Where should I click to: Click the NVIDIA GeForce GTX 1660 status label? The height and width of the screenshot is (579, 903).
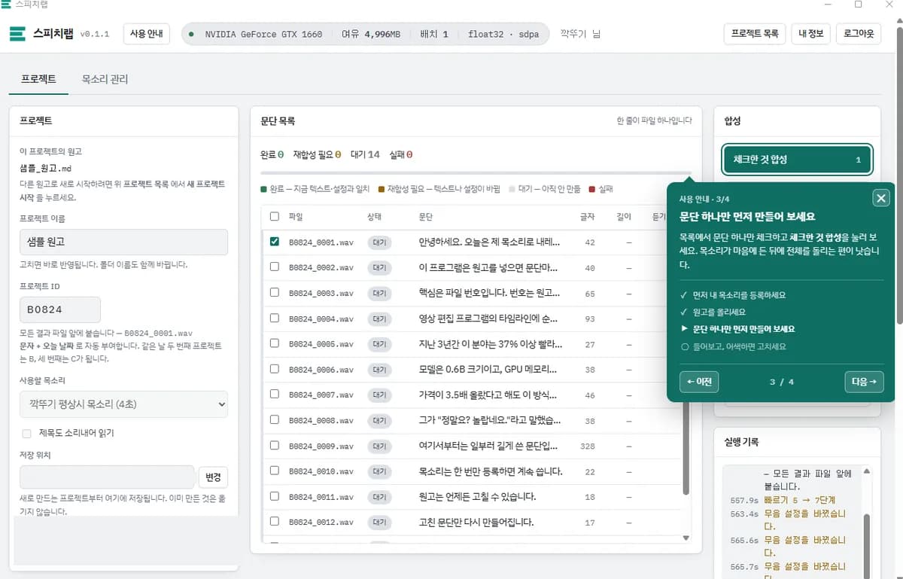pyautogui.click(x=263, y=35)
